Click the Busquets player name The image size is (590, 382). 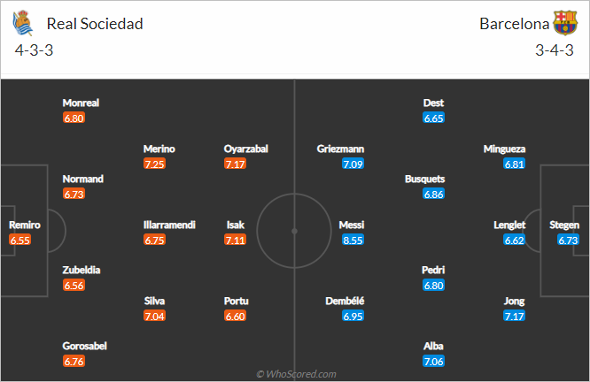point(425,180)
